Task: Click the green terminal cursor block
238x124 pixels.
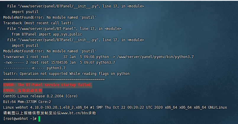Action: [39, 119]
